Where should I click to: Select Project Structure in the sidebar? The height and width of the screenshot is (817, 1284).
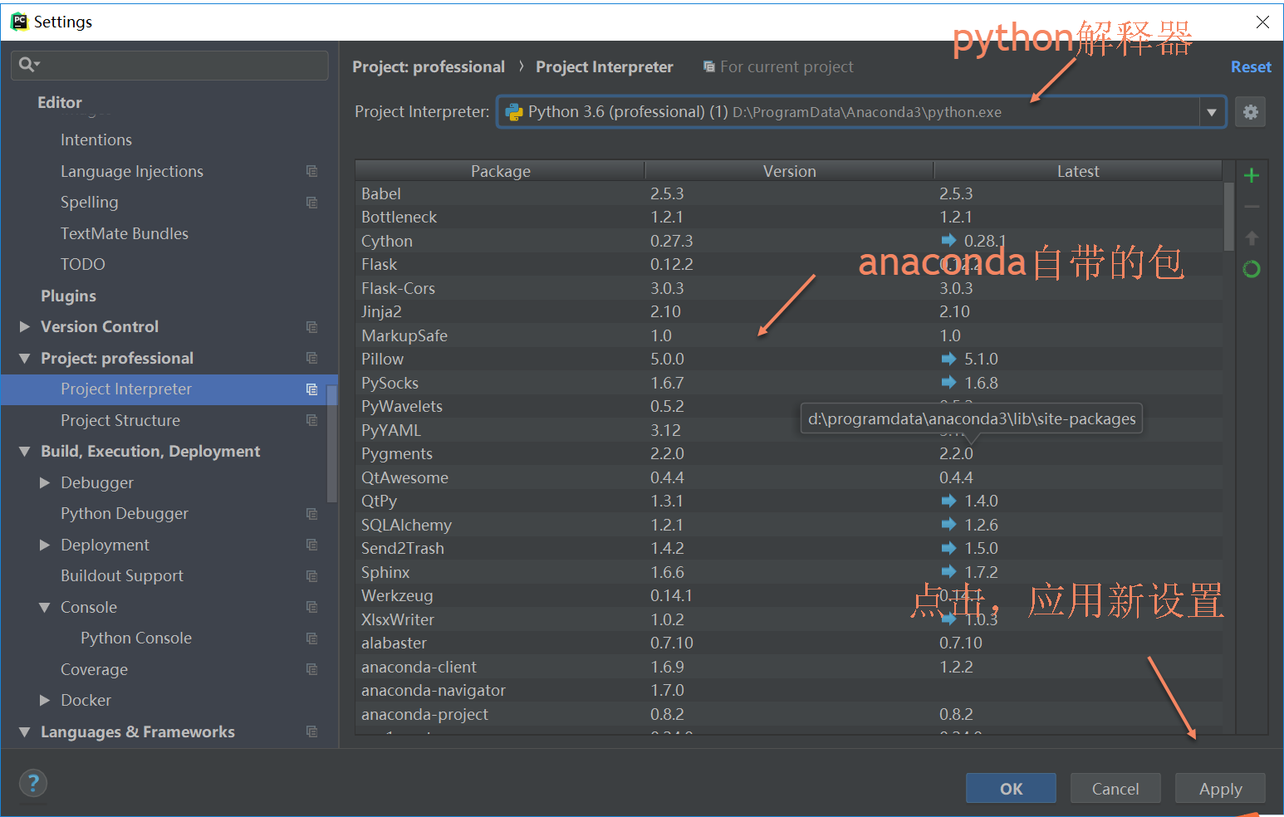[x=120, y=420]
